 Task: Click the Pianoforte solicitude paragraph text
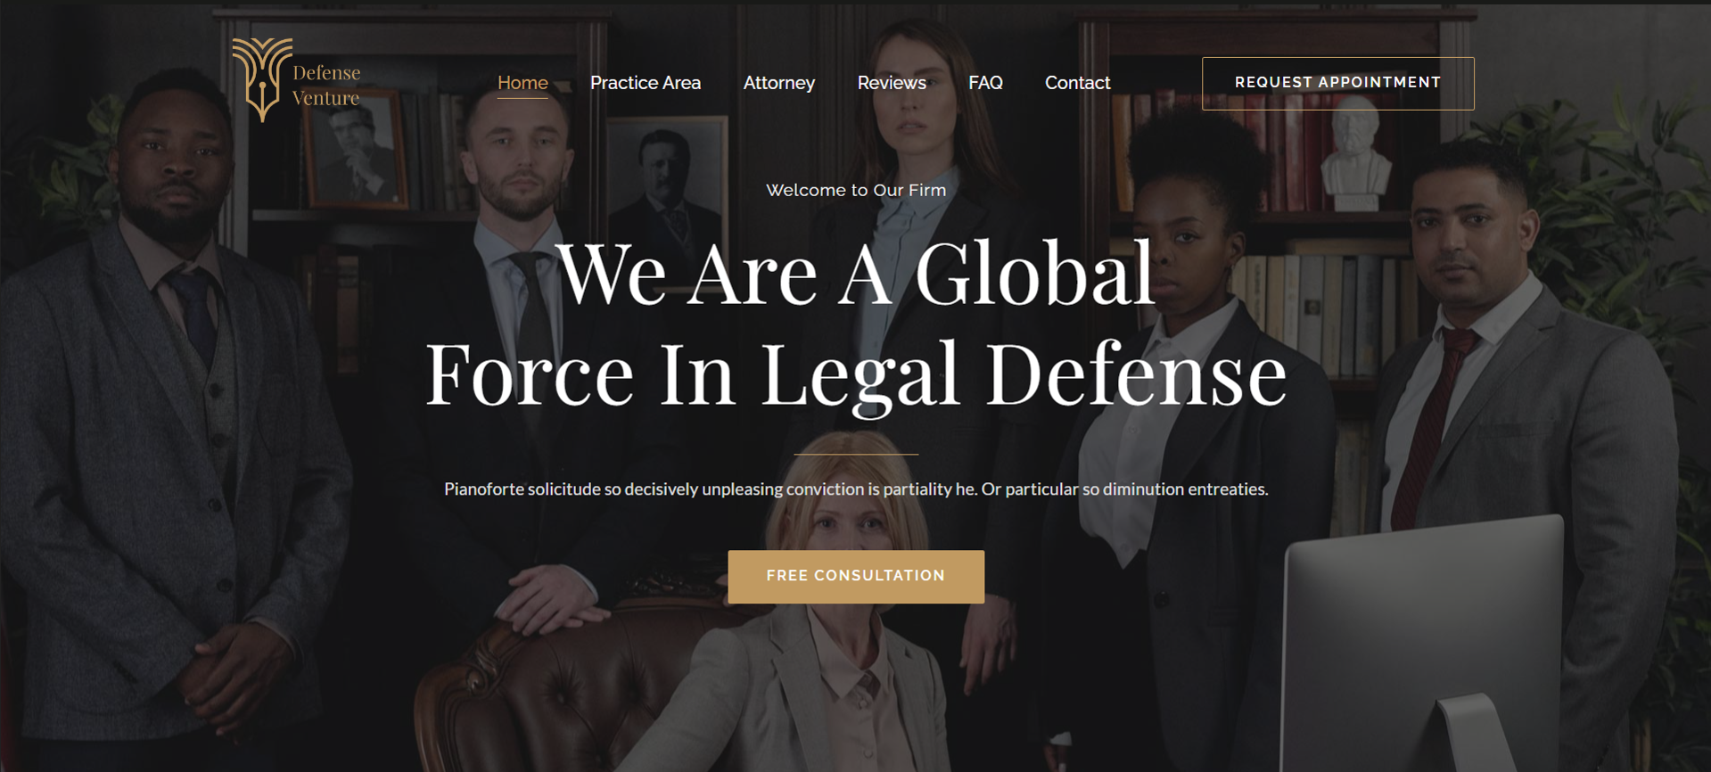[856, 489]
